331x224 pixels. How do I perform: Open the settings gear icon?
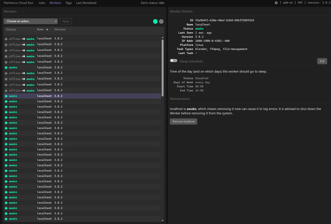click(x=276, y=3)
